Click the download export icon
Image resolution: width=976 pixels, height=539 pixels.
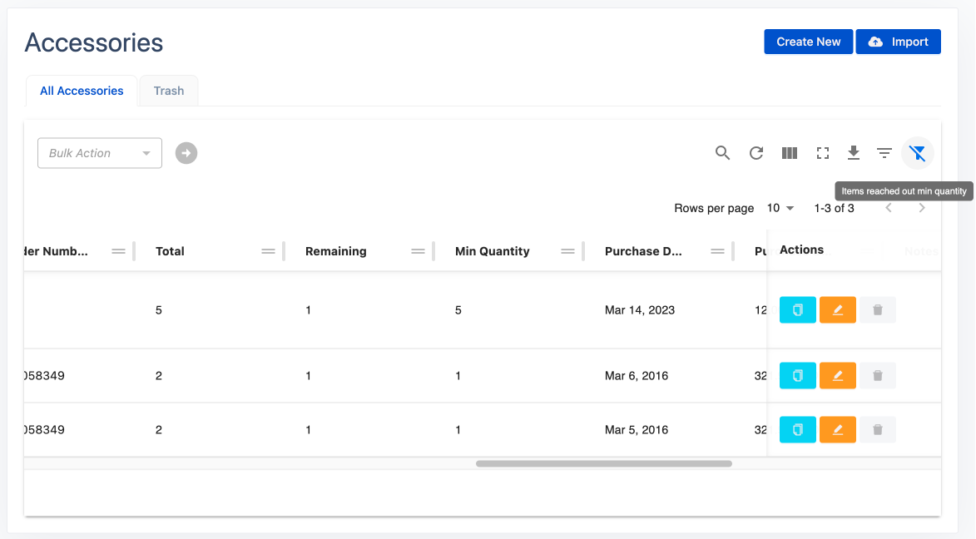853,153
